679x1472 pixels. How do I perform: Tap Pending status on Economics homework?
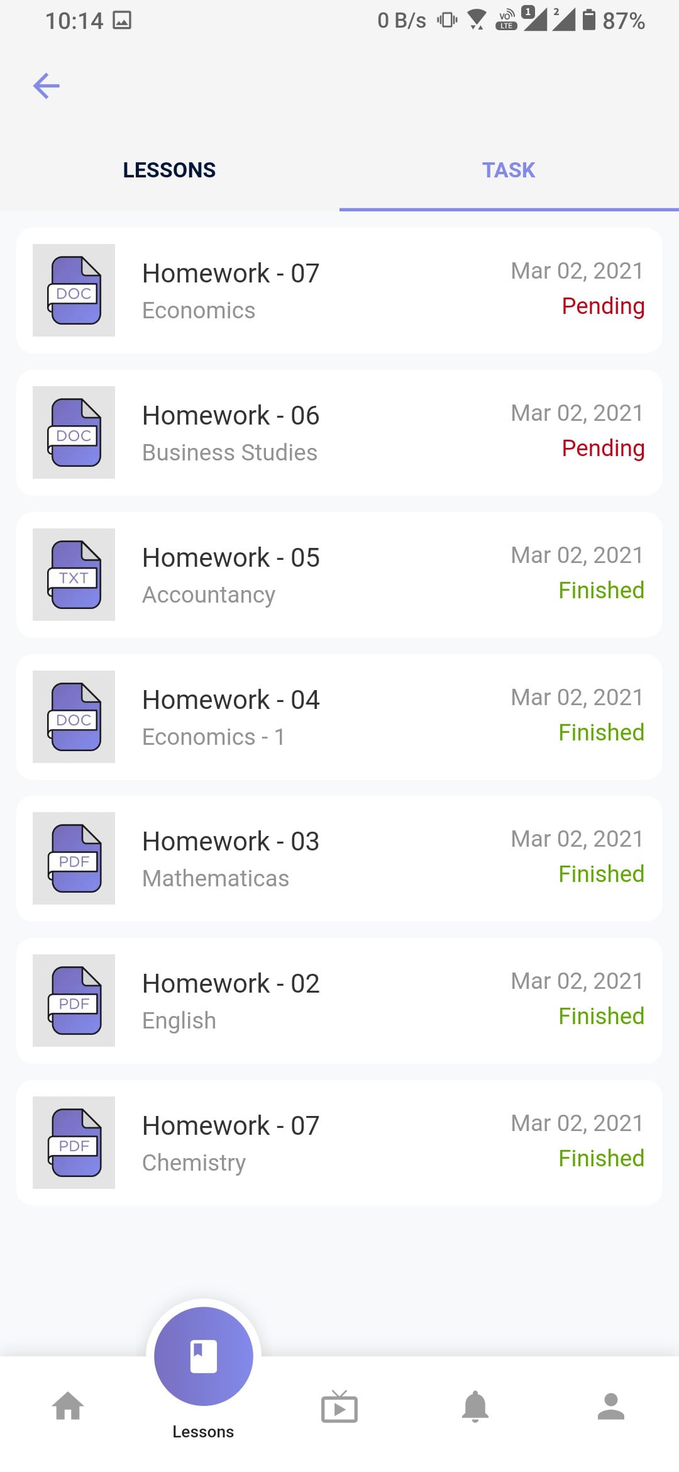pos(603,306)
